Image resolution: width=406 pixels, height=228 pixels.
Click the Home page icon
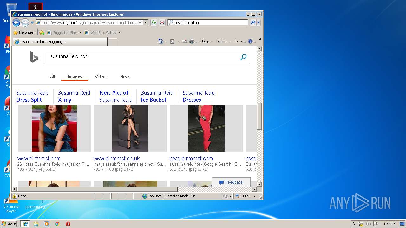161,41
